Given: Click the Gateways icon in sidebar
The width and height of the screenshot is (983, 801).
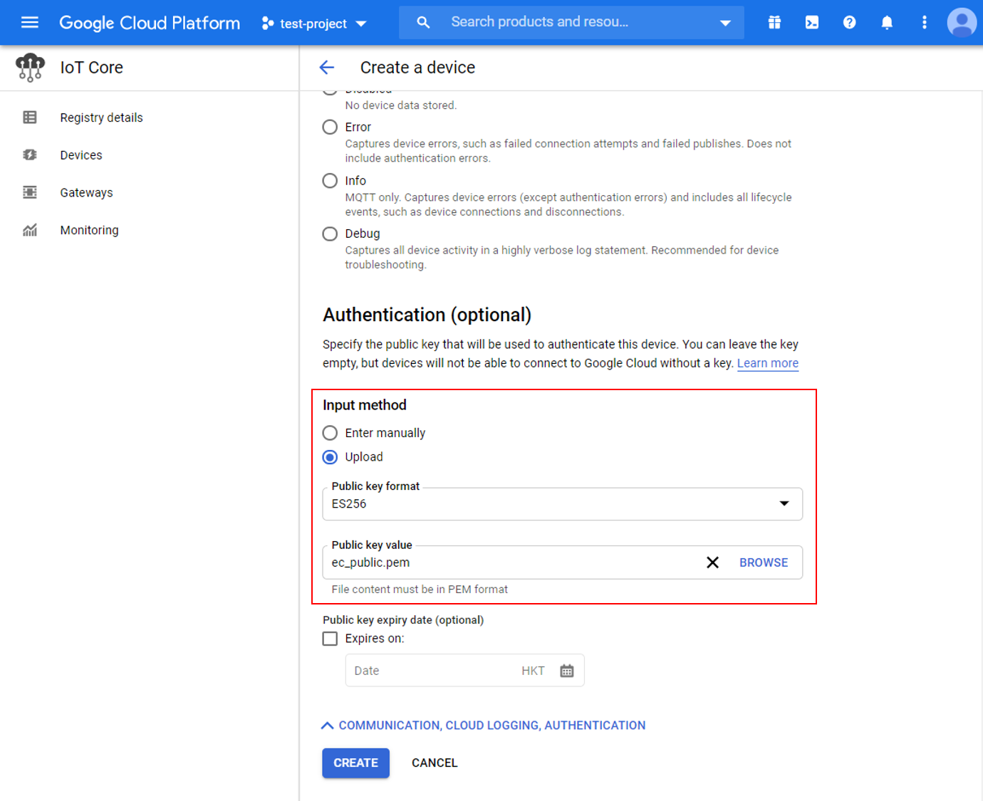Looking at the screenshot, I should tap(30, 193).
